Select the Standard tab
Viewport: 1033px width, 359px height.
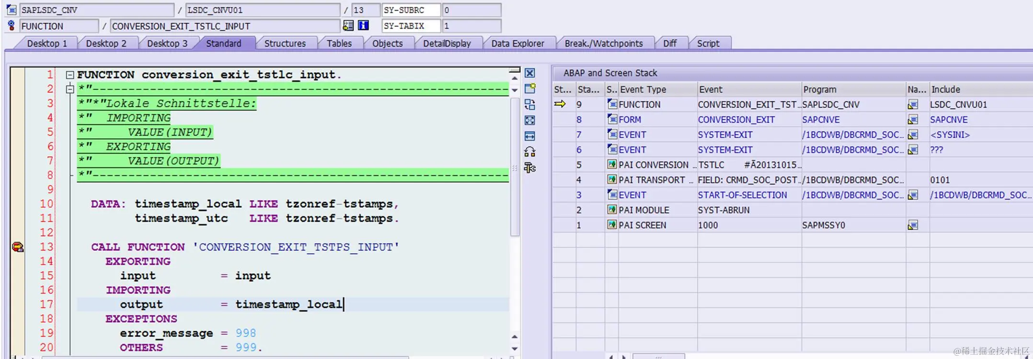coord(223,44)
